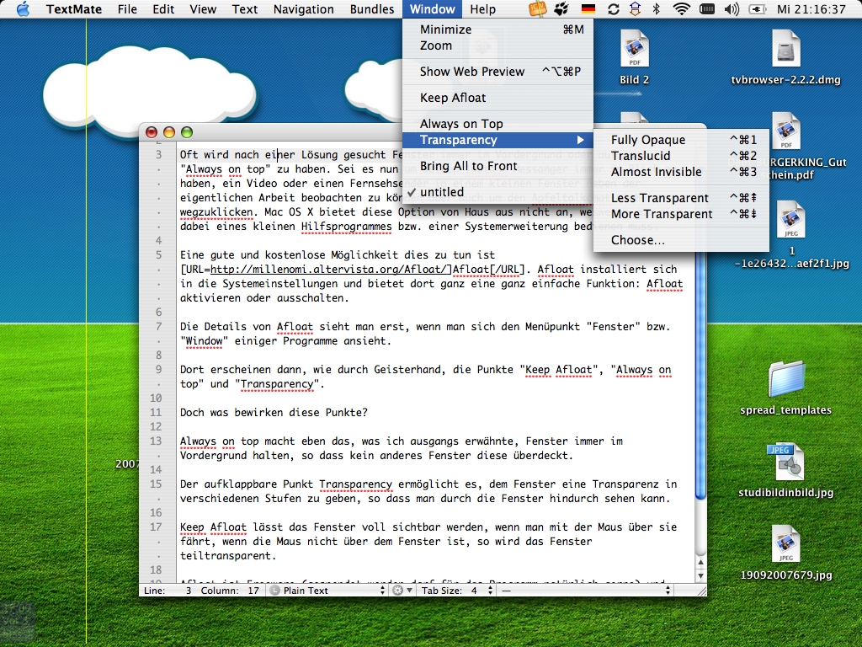
Task: Select Show Web Preview menu item
Action: (498, 72)
